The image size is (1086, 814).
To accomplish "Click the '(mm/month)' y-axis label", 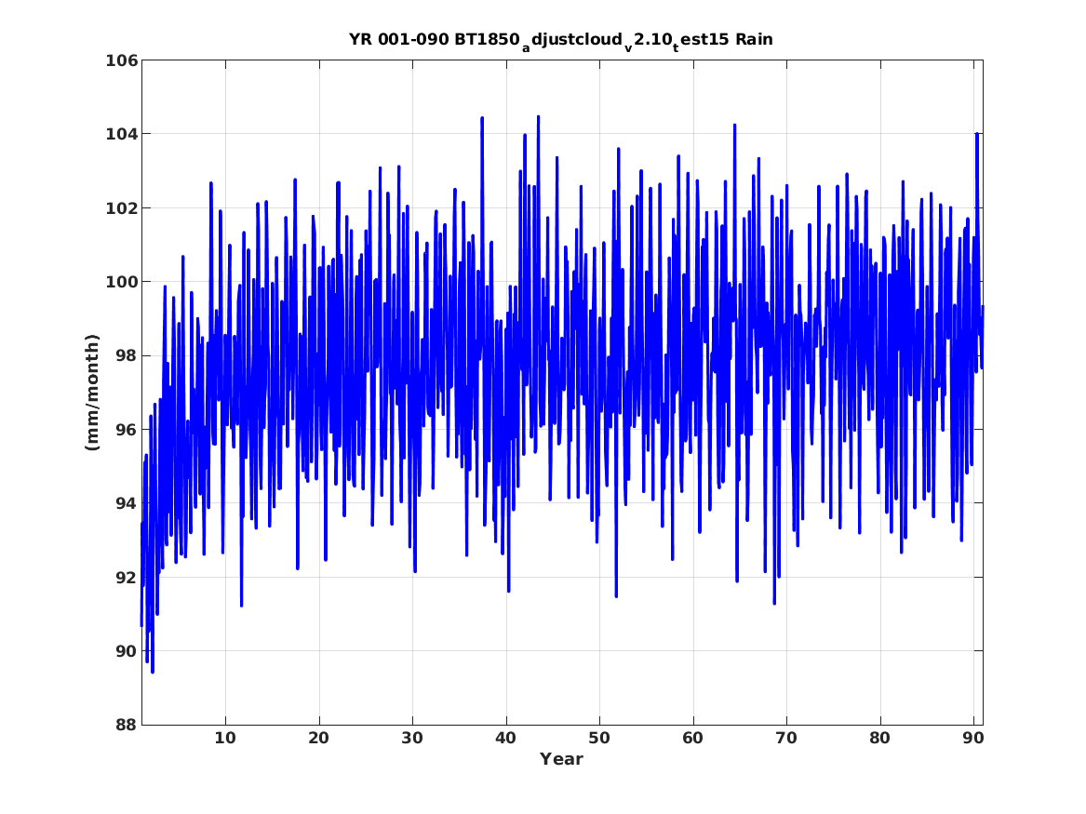I will [92, 393].
